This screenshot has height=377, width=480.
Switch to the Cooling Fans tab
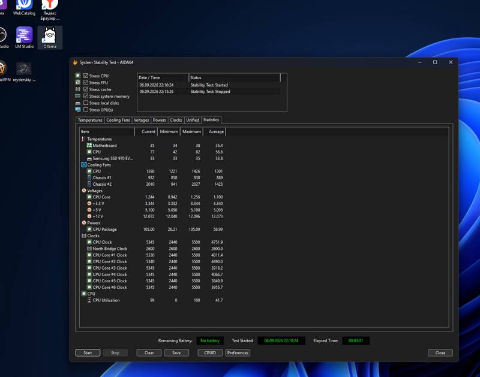coord(118,120)
